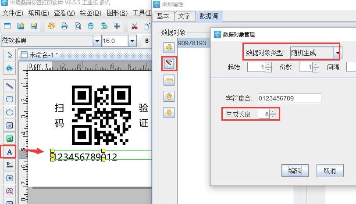
Task: Click the 取消 button in dialog
Action: click(329, 171)
